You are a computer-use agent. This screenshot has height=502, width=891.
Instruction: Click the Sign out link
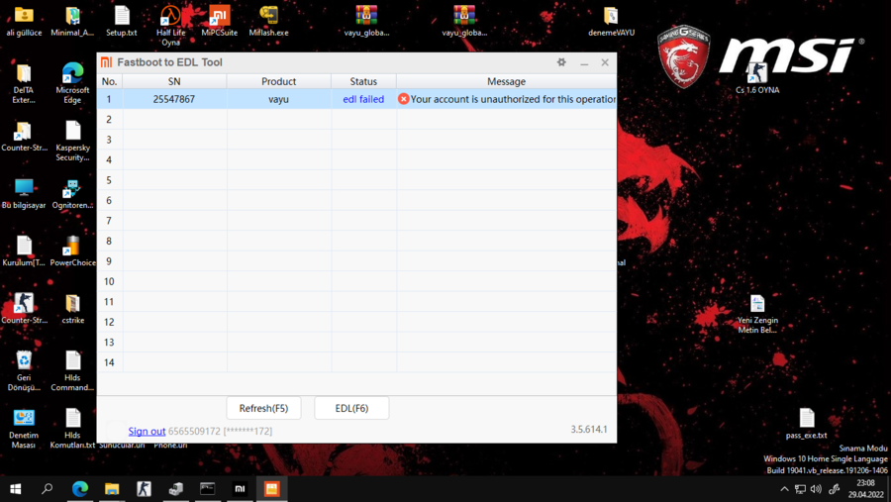point(147,431)
